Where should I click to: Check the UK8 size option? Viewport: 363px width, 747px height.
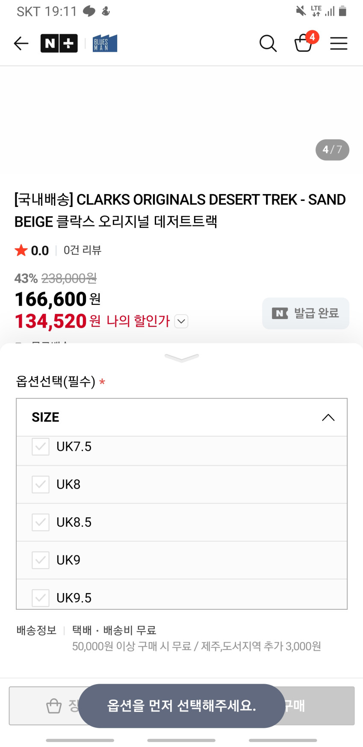(41, 484)
